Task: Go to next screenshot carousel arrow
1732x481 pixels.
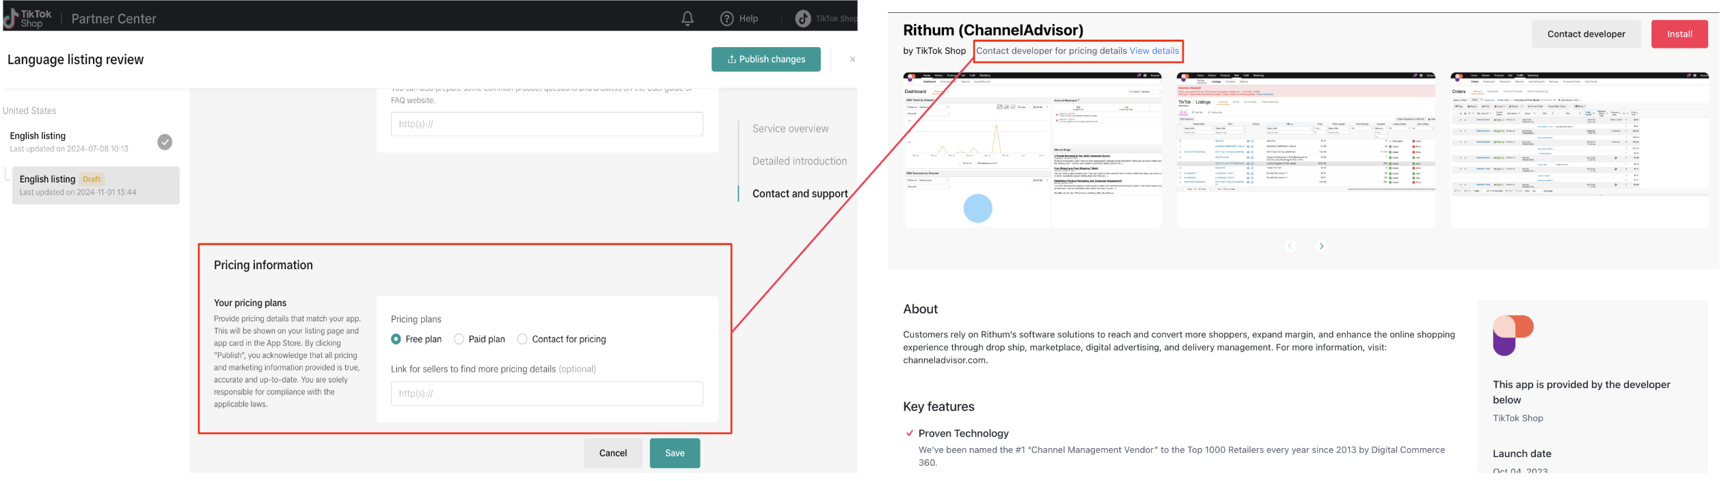Action: (1321, 246)
